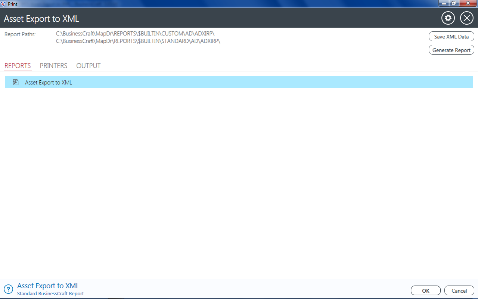The image size is (478, 299).
Task: Confirm with the OK button
Action: pos(426,290)
